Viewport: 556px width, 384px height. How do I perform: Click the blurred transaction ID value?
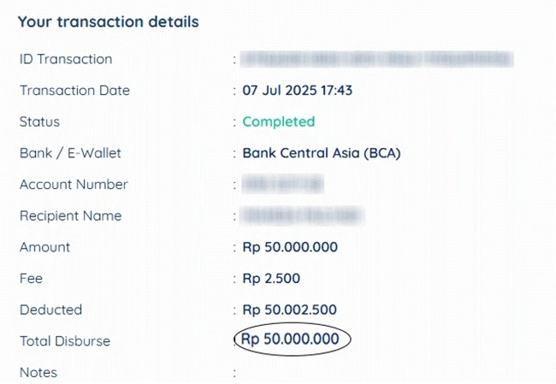point(377,59)
